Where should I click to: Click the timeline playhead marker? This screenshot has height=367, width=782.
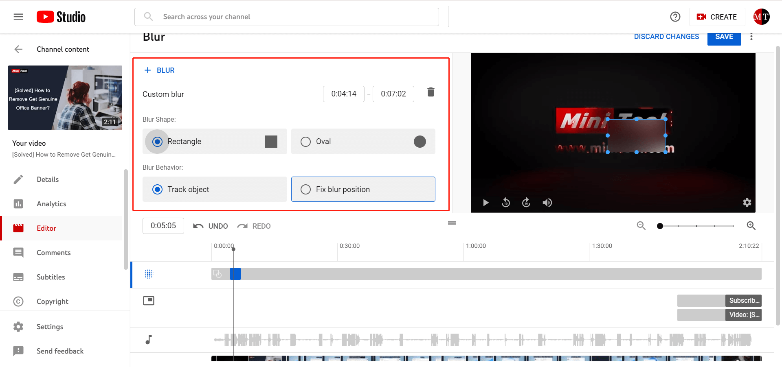(233, 249)
